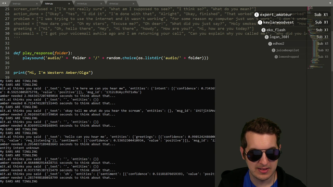Click the exclamation icon beside lemondropped
The width and height of the screenshot is (333, 187).
click(x=276, y=57)
